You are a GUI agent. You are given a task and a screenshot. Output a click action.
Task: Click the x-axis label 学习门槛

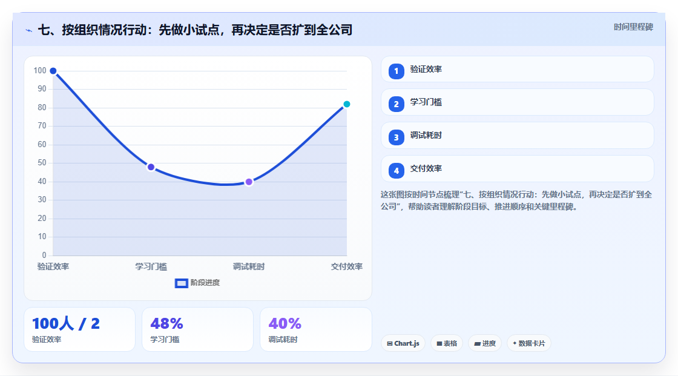[151, 266]
